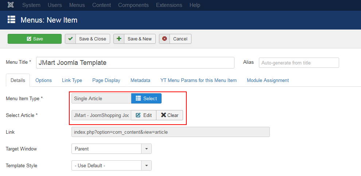
Task: Click Edit for the selected article
Action: click(144, 115)
